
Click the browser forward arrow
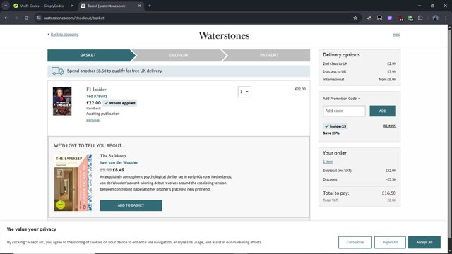tap(16, 18)
